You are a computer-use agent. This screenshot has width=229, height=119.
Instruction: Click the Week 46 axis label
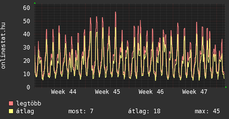tap(151, 92)
